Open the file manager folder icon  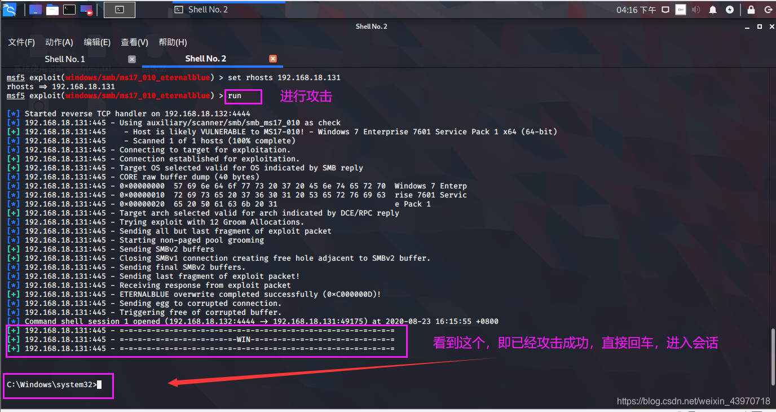(x=52, y=10)
